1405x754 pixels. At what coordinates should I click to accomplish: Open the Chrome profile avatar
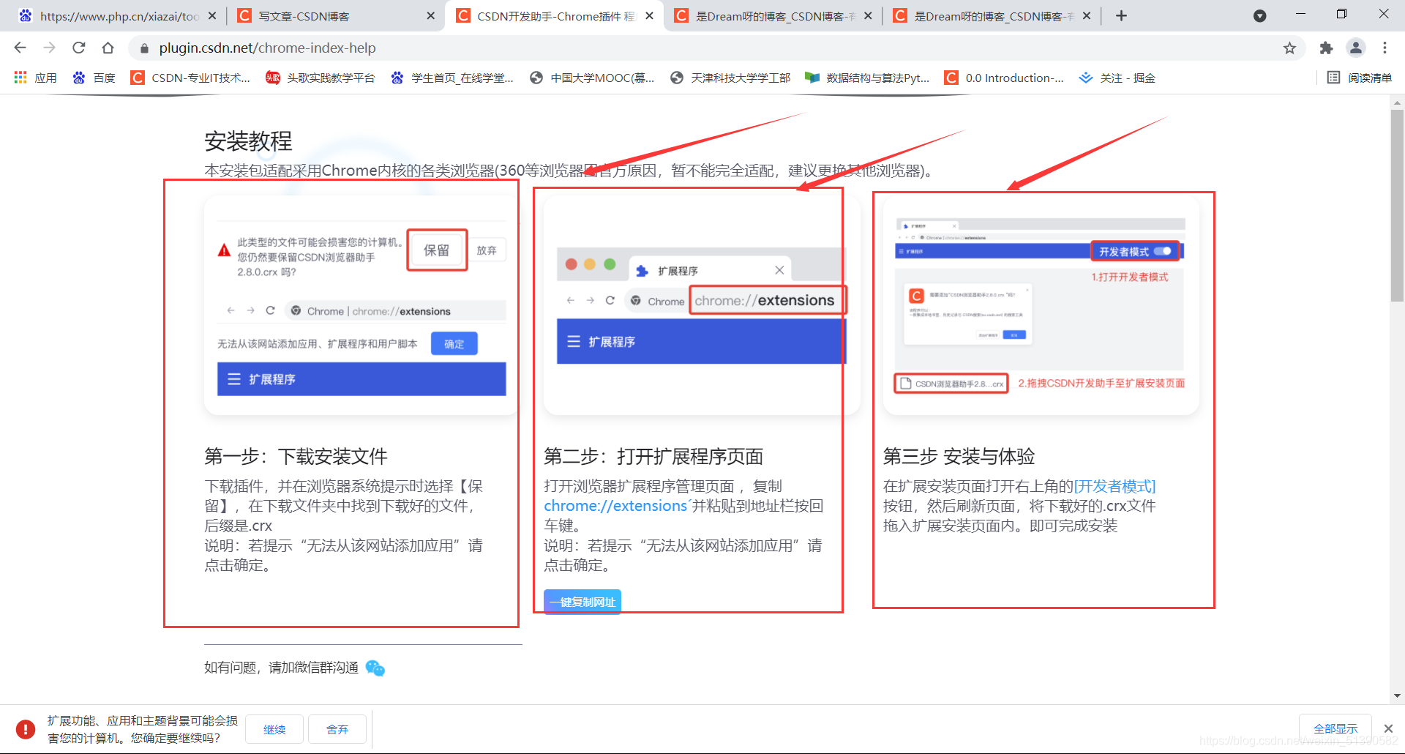pyautogui.click(x=1356, y=48)
